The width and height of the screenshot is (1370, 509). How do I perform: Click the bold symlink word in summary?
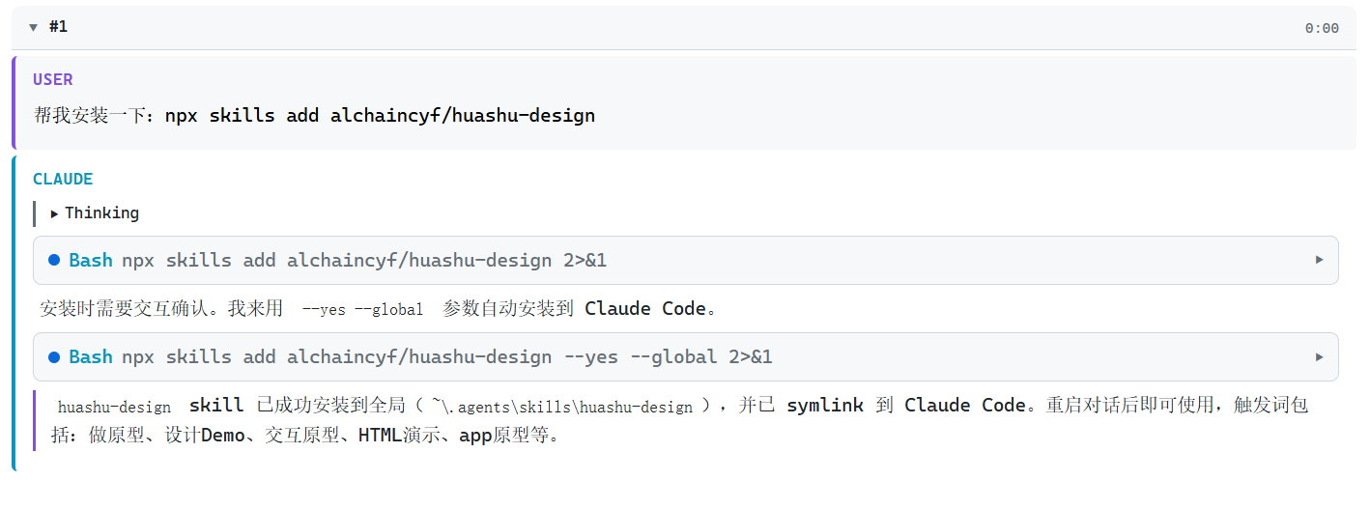click(825, 406)
